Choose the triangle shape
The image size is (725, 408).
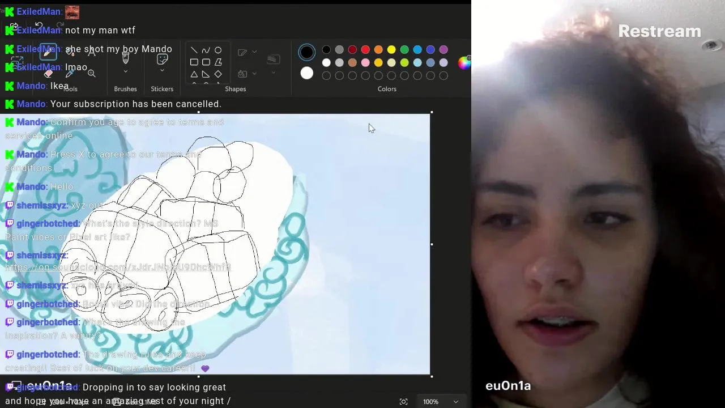click(194, 74)
